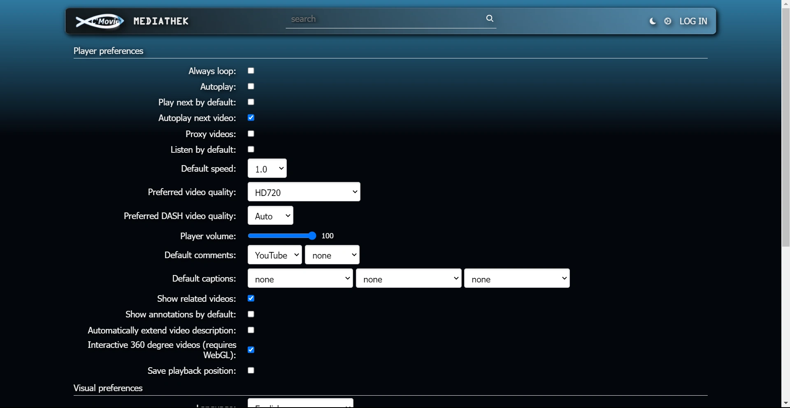
Task: Expand Preferred video quality dropdown
Action: (x=304, y=192)
